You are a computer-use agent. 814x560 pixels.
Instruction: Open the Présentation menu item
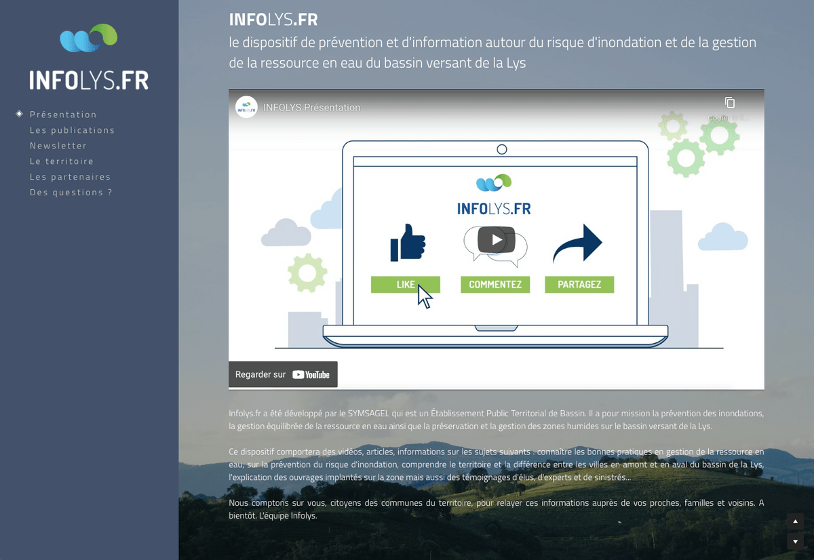click(x=63, y=115)
